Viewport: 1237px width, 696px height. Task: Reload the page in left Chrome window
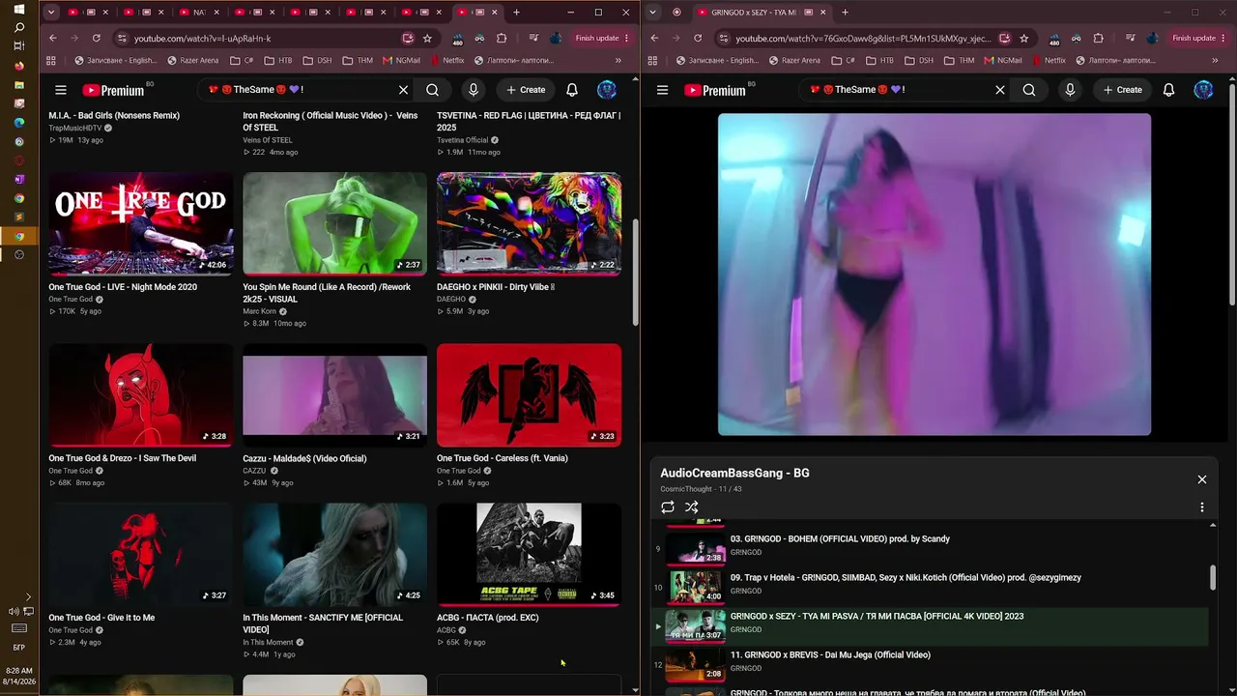[x=97, y=38]
